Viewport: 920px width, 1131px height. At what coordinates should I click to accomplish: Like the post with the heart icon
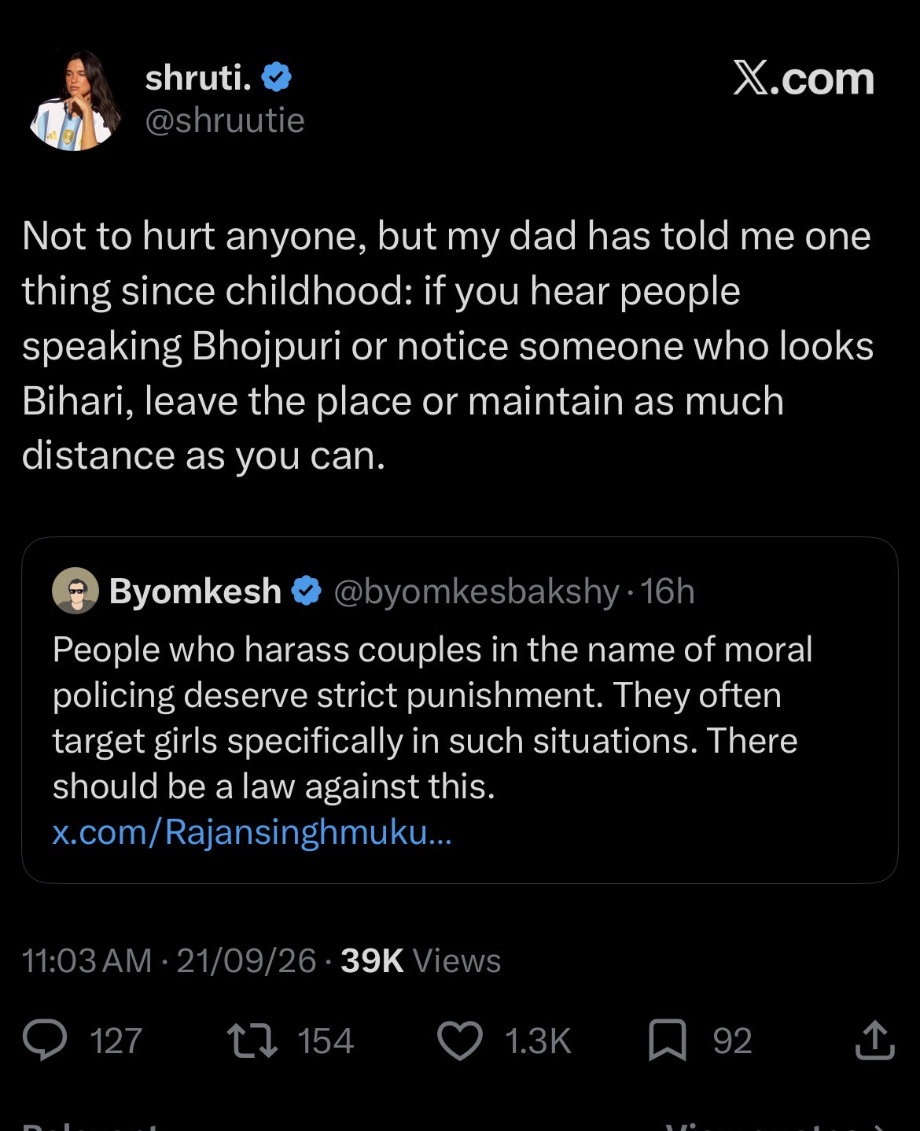(460, 1041)
